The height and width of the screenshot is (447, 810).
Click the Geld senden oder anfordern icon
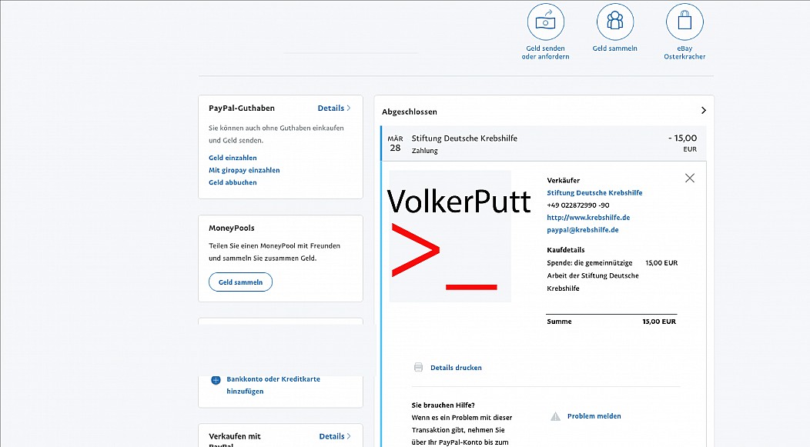[x=545, y=22]
